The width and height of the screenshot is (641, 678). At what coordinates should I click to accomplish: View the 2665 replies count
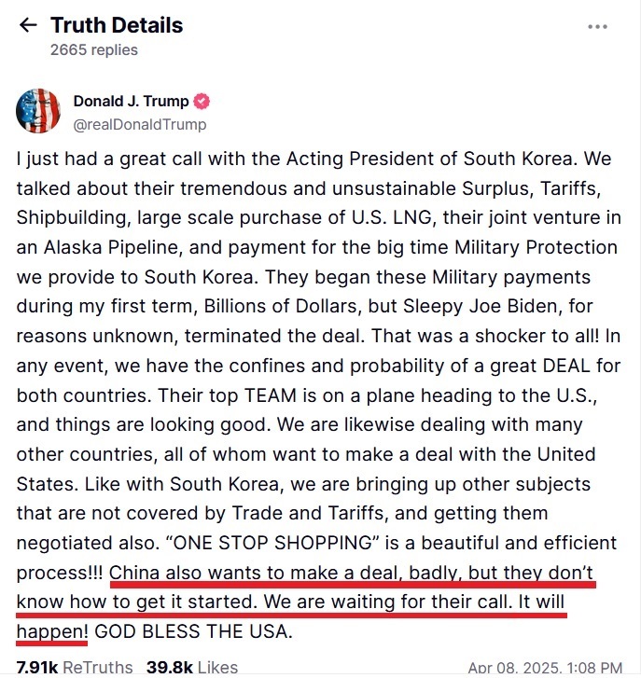pyautogui.click(x=94, y=49)
